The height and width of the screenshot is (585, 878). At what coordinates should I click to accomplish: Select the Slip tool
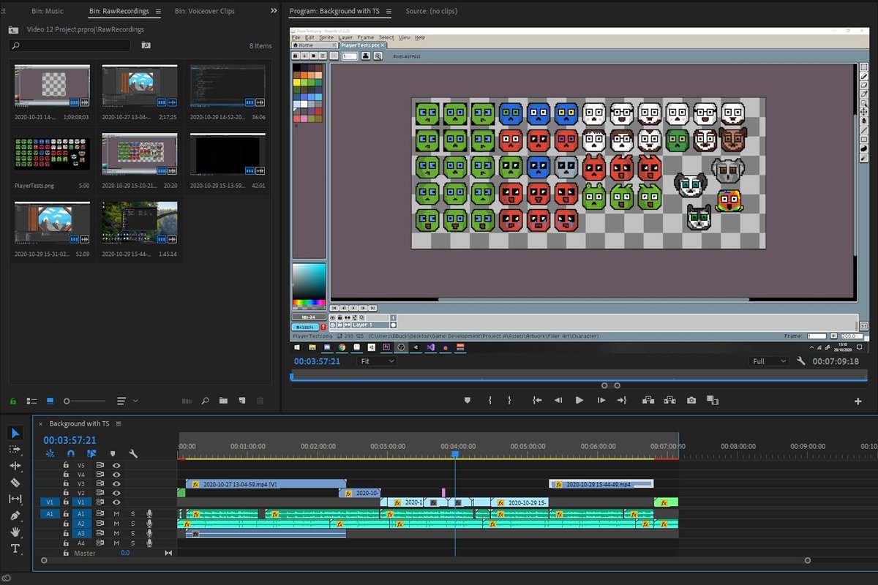coord(15,499)
